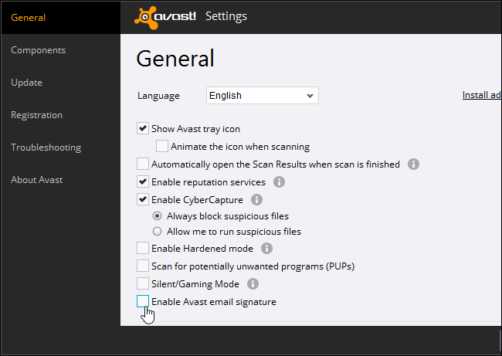Switch to the Update section

[x=26, y=83]
